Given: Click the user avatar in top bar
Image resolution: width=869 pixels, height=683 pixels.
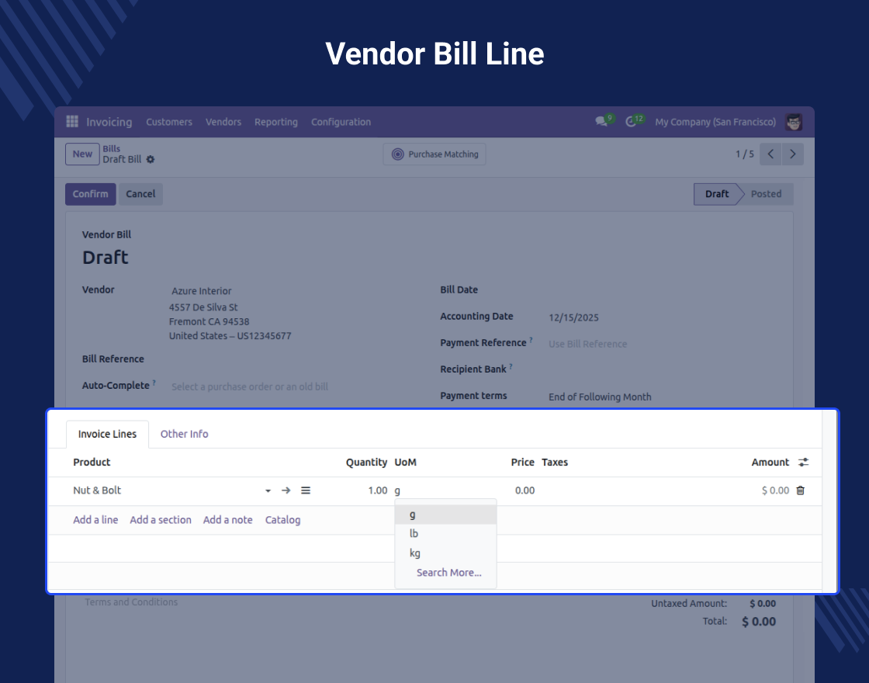Looking at the screenshot, I should pyautogui.click(x=794, y=122).
